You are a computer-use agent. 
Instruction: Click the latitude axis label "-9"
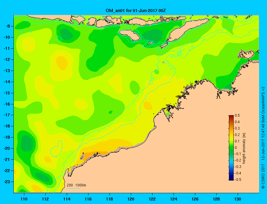(7, 26)
